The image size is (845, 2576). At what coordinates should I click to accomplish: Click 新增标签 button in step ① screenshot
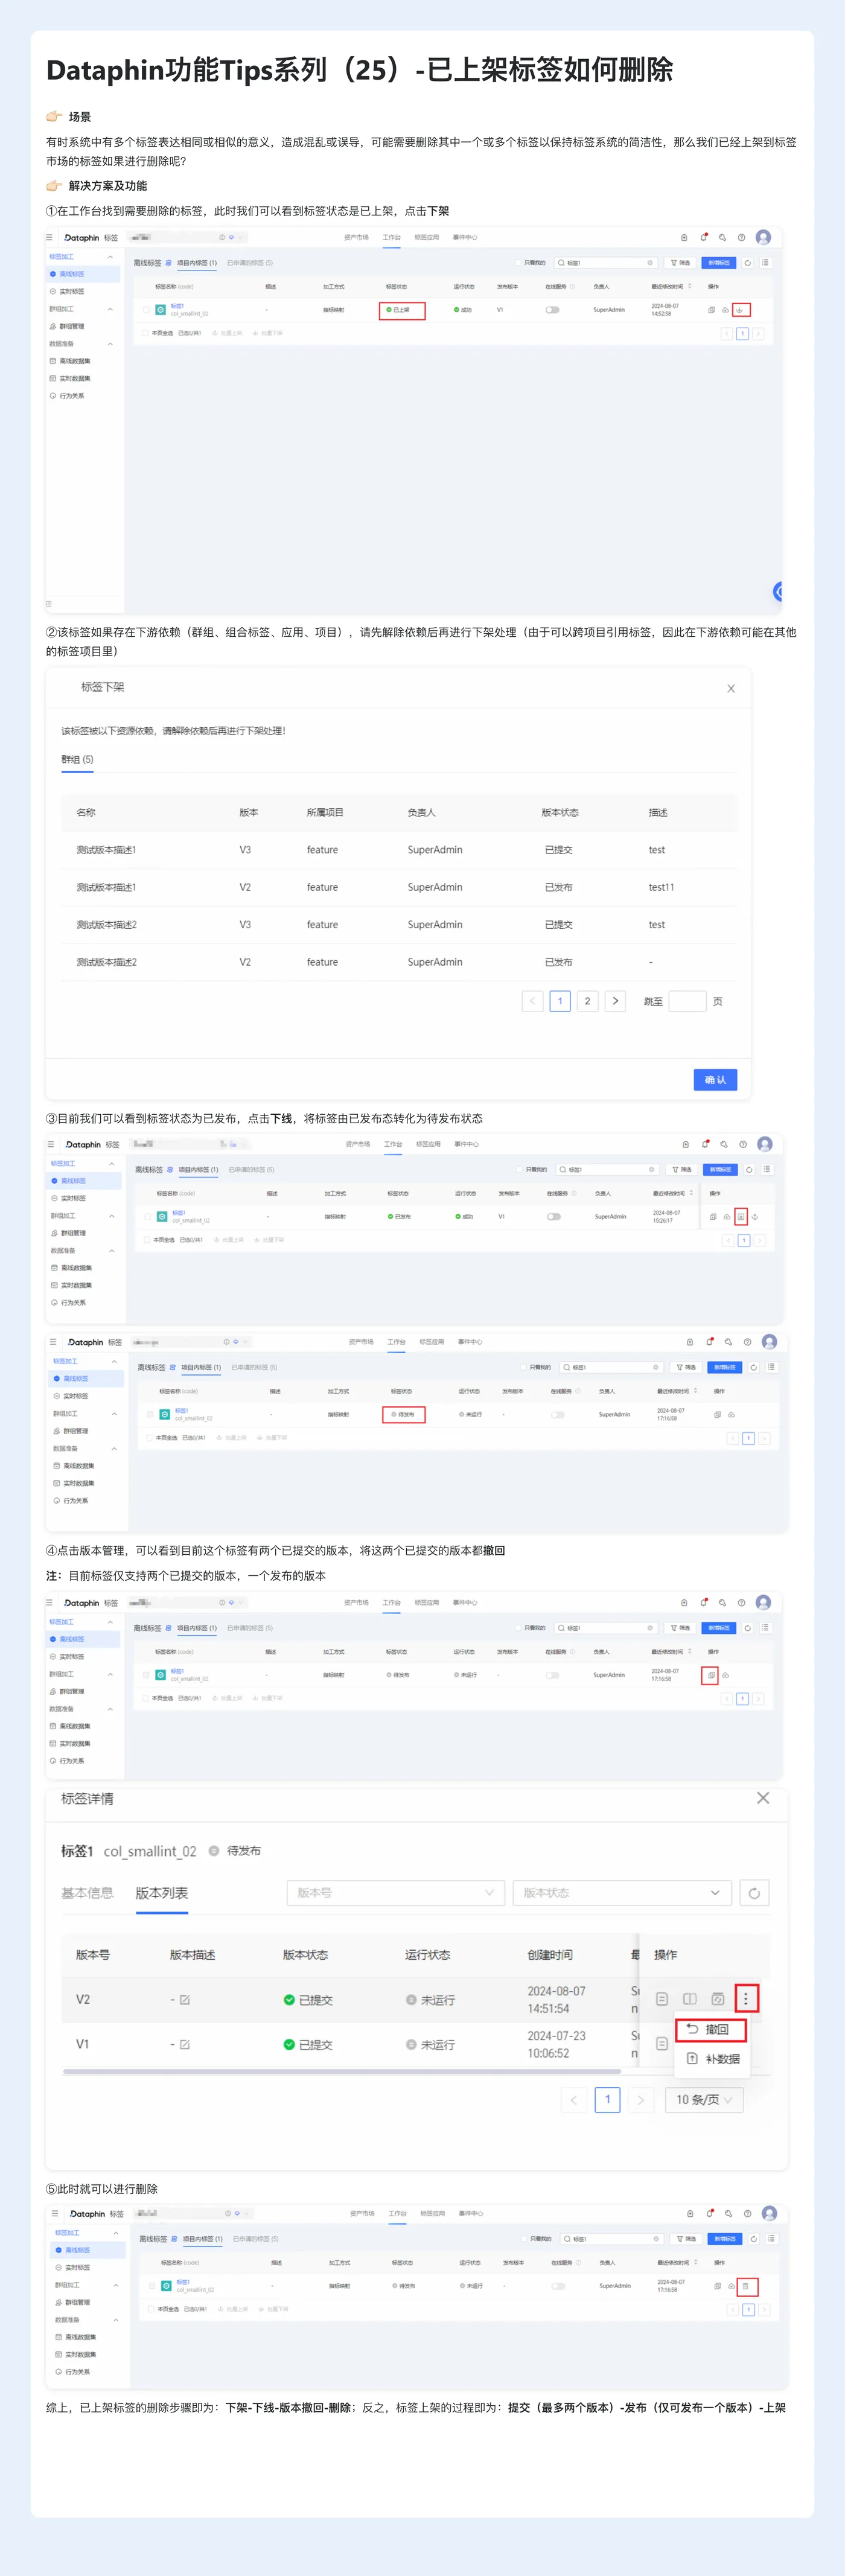click(x=719, y=263)
